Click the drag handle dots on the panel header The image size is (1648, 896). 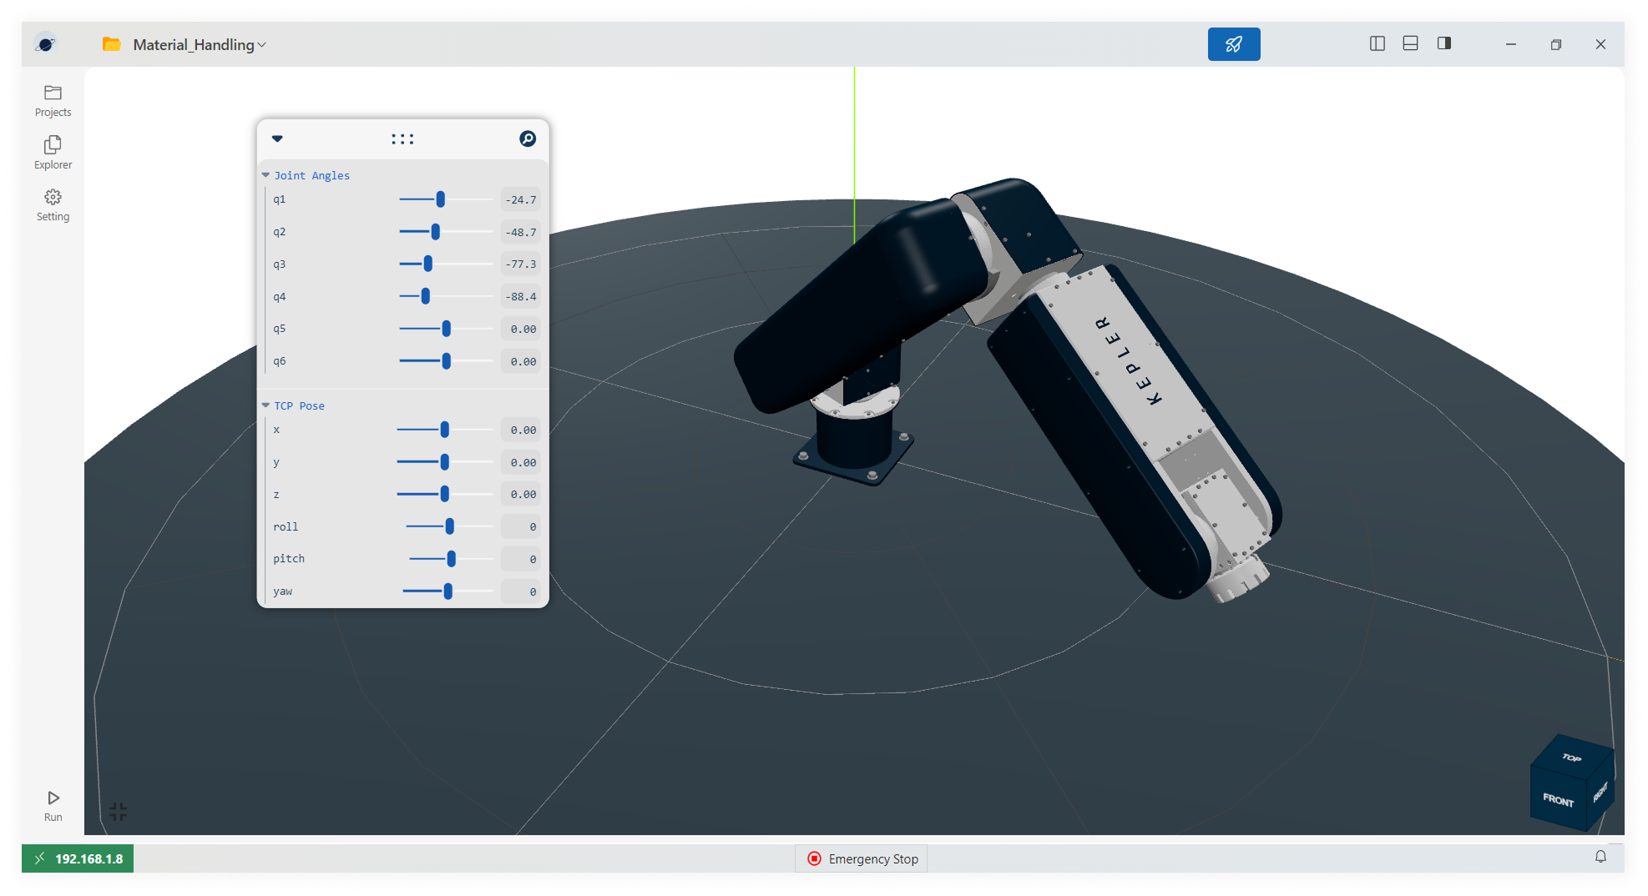click(402, 138)
